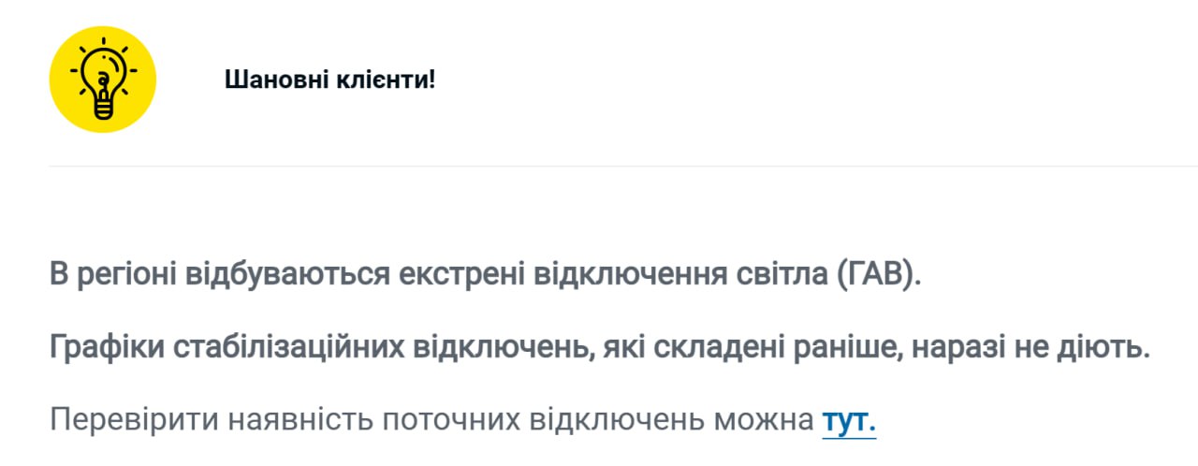
Task: Open the "тут." link
Action: (x=849, y=421)
